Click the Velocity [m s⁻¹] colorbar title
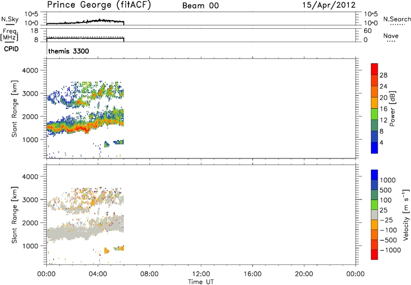 pyautogui.click(x=406, y=215)
